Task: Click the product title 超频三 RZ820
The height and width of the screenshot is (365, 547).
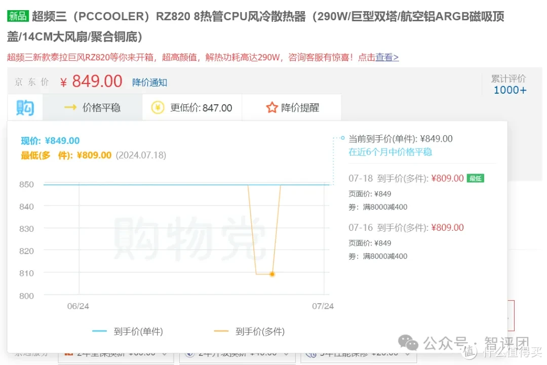Action: coord(256,26)
